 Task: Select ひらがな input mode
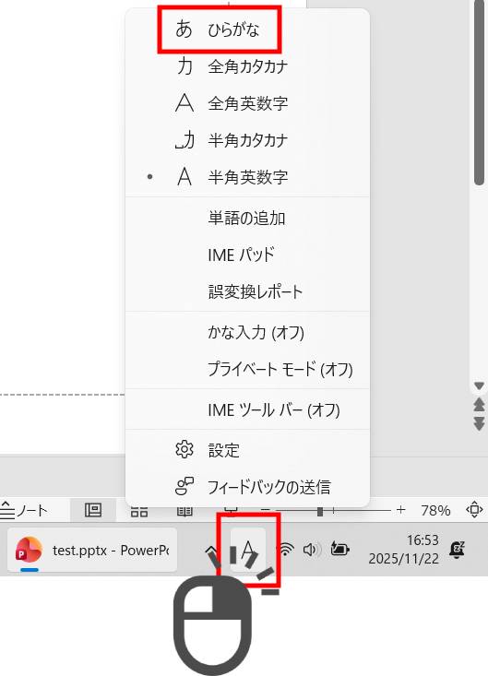click(x=247, y=30)
